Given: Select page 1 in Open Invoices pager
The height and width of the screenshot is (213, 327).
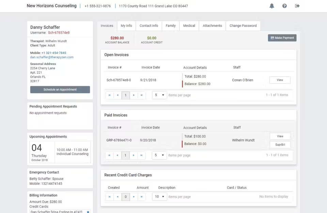Looking at the screenshot, I should click(x=126, y=95).
